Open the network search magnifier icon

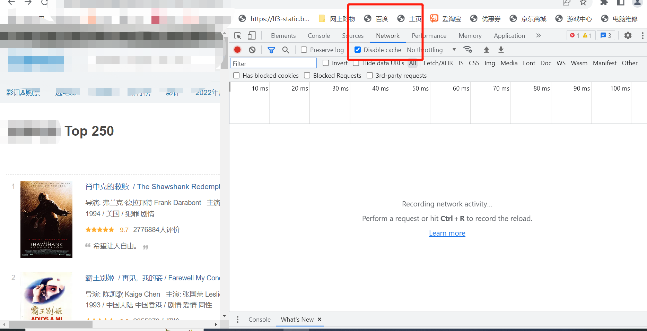click(286, 50)
